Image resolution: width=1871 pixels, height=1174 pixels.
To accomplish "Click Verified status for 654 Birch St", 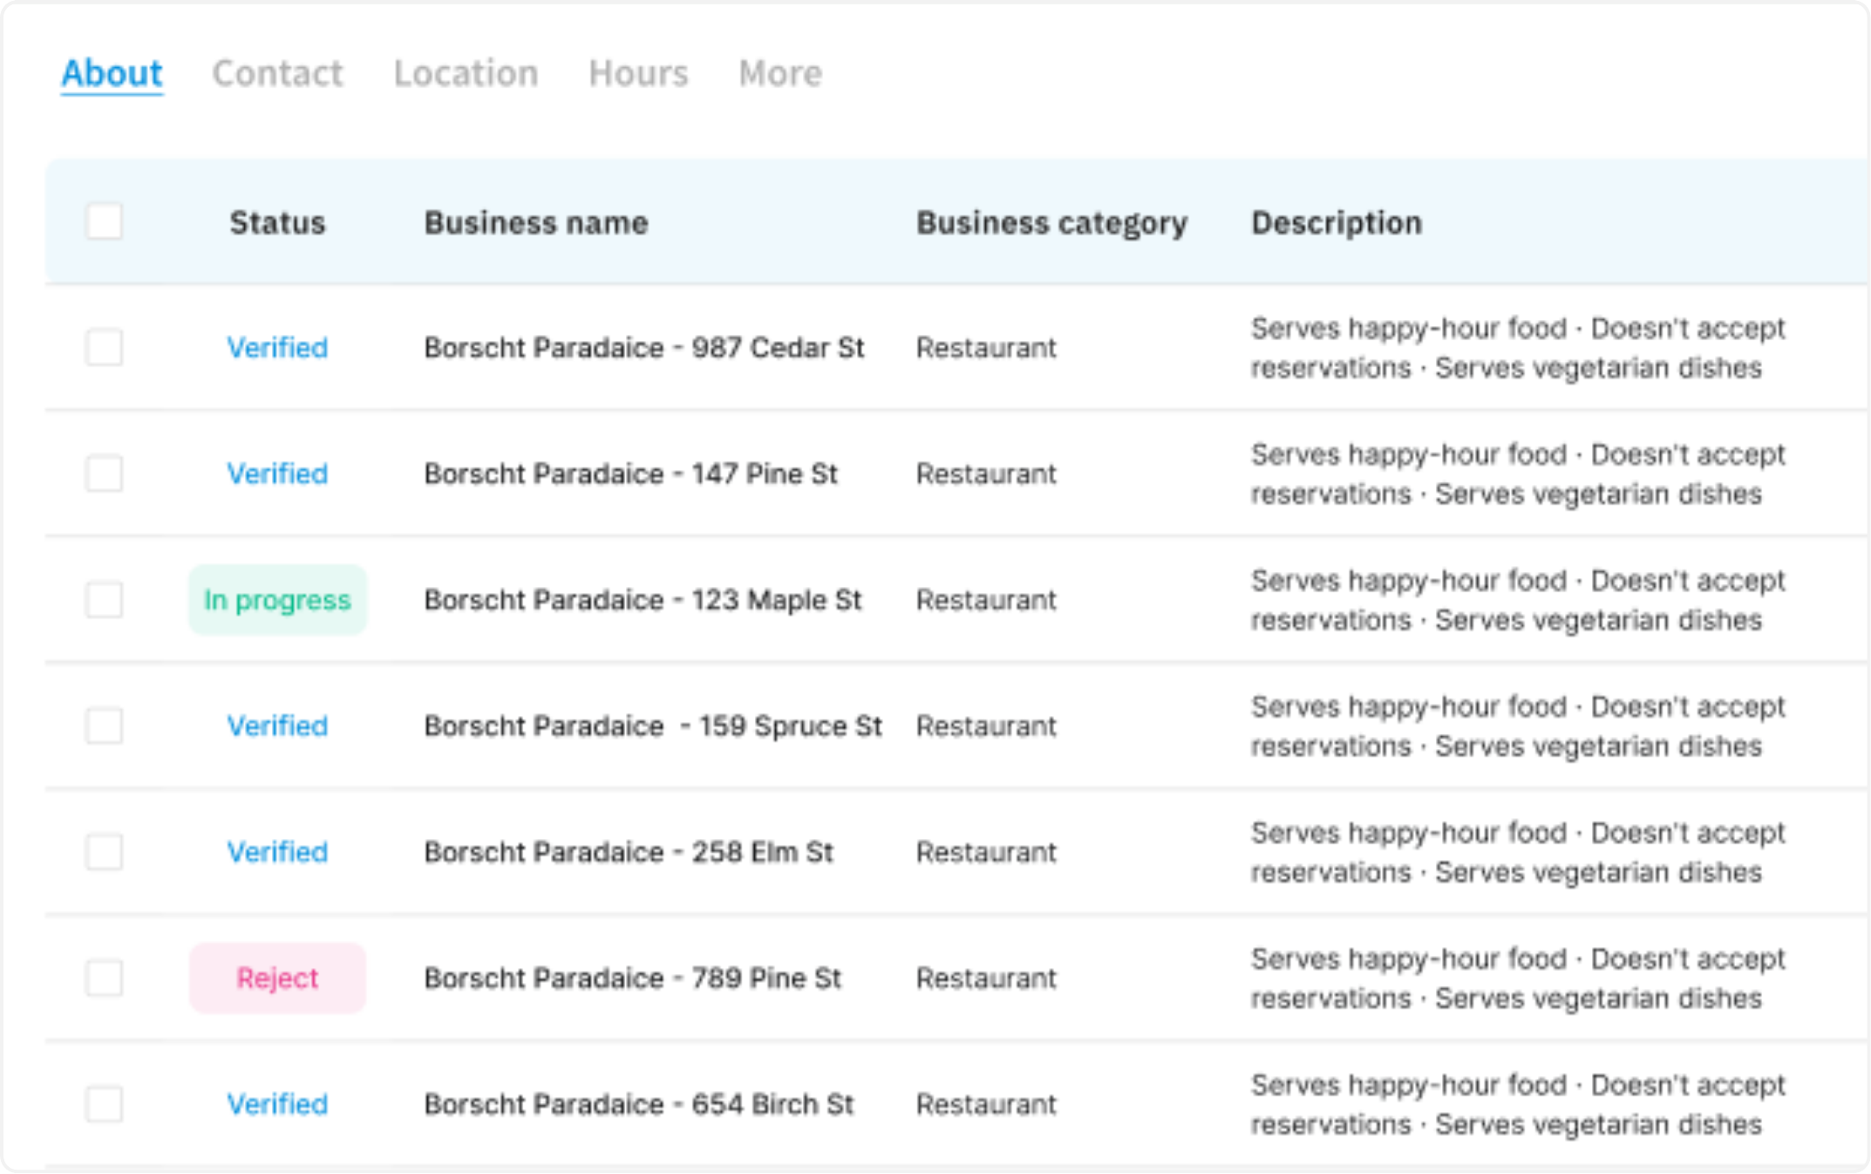I will pyautogui.click(x=277, y=1104).
